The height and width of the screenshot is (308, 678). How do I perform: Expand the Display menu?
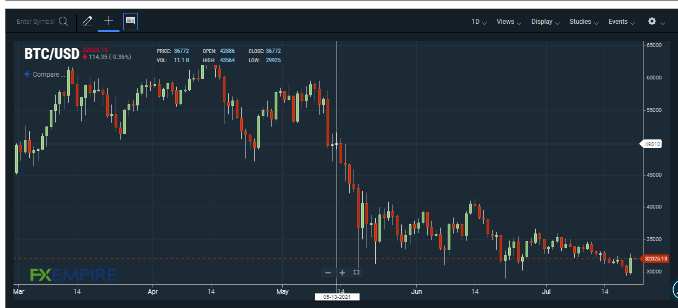[546, 22]
